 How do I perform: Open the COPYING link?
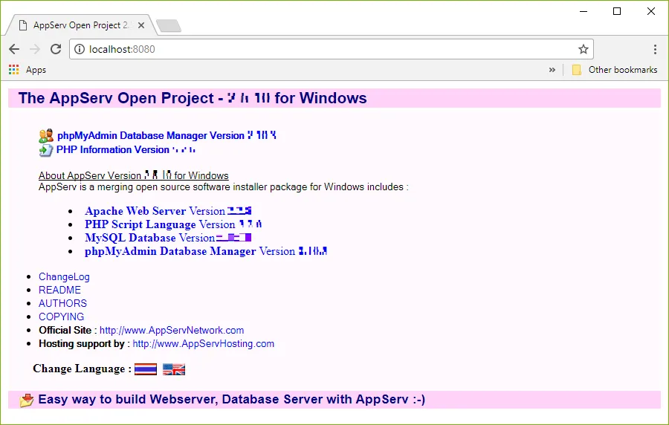coord(62,317)
